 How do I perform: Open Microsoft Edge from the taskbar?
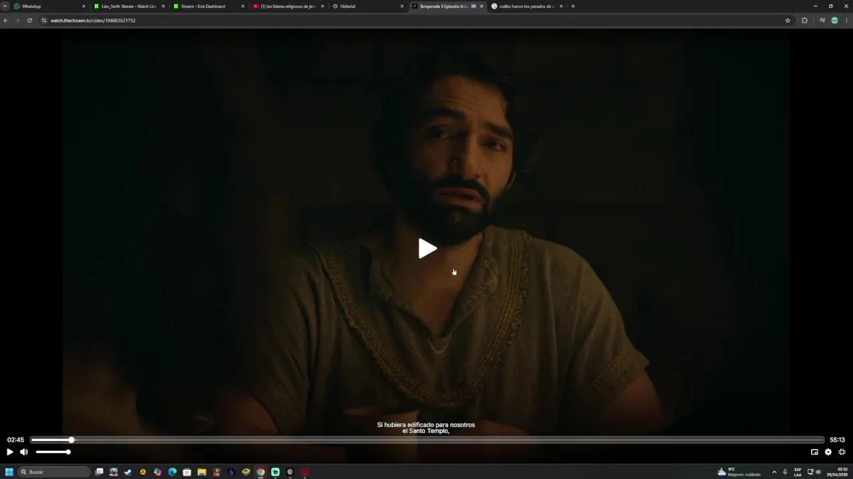click(x=173, y=472)
